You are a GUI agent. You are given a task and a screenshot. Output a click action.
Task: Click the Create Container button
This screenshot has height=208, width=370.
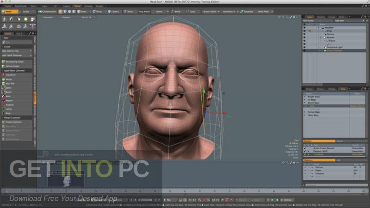click(x=17, y=122)
